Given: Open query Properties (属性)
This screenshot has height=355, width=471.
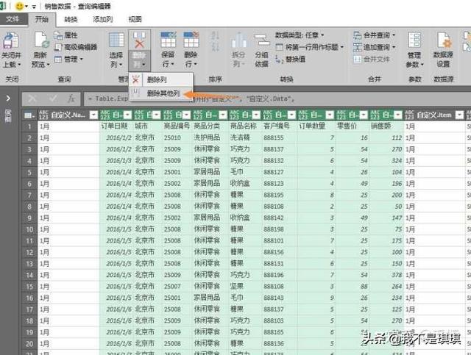Looking at the screenshot, I should 65,35.
